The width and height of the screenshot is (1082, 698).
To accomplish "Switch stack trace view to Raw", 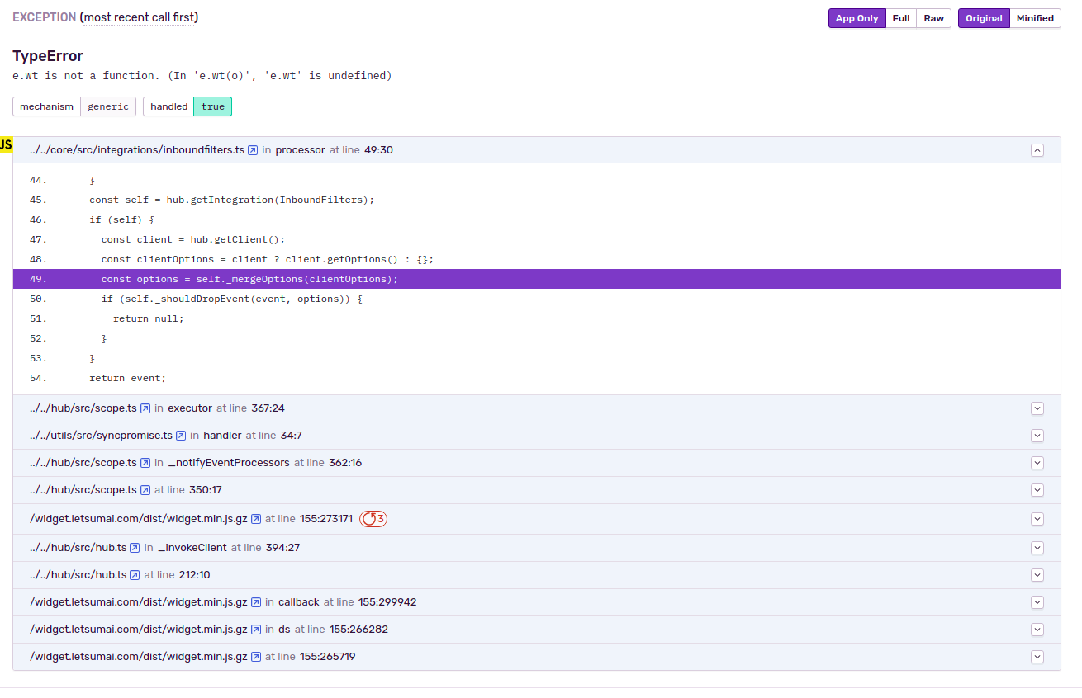I will click(x=933, y=18).
